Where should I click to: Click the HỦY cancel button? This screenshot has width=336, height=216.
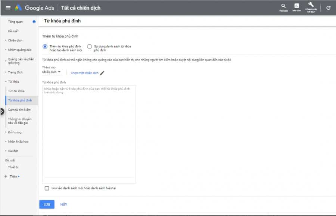click(64, 204)
